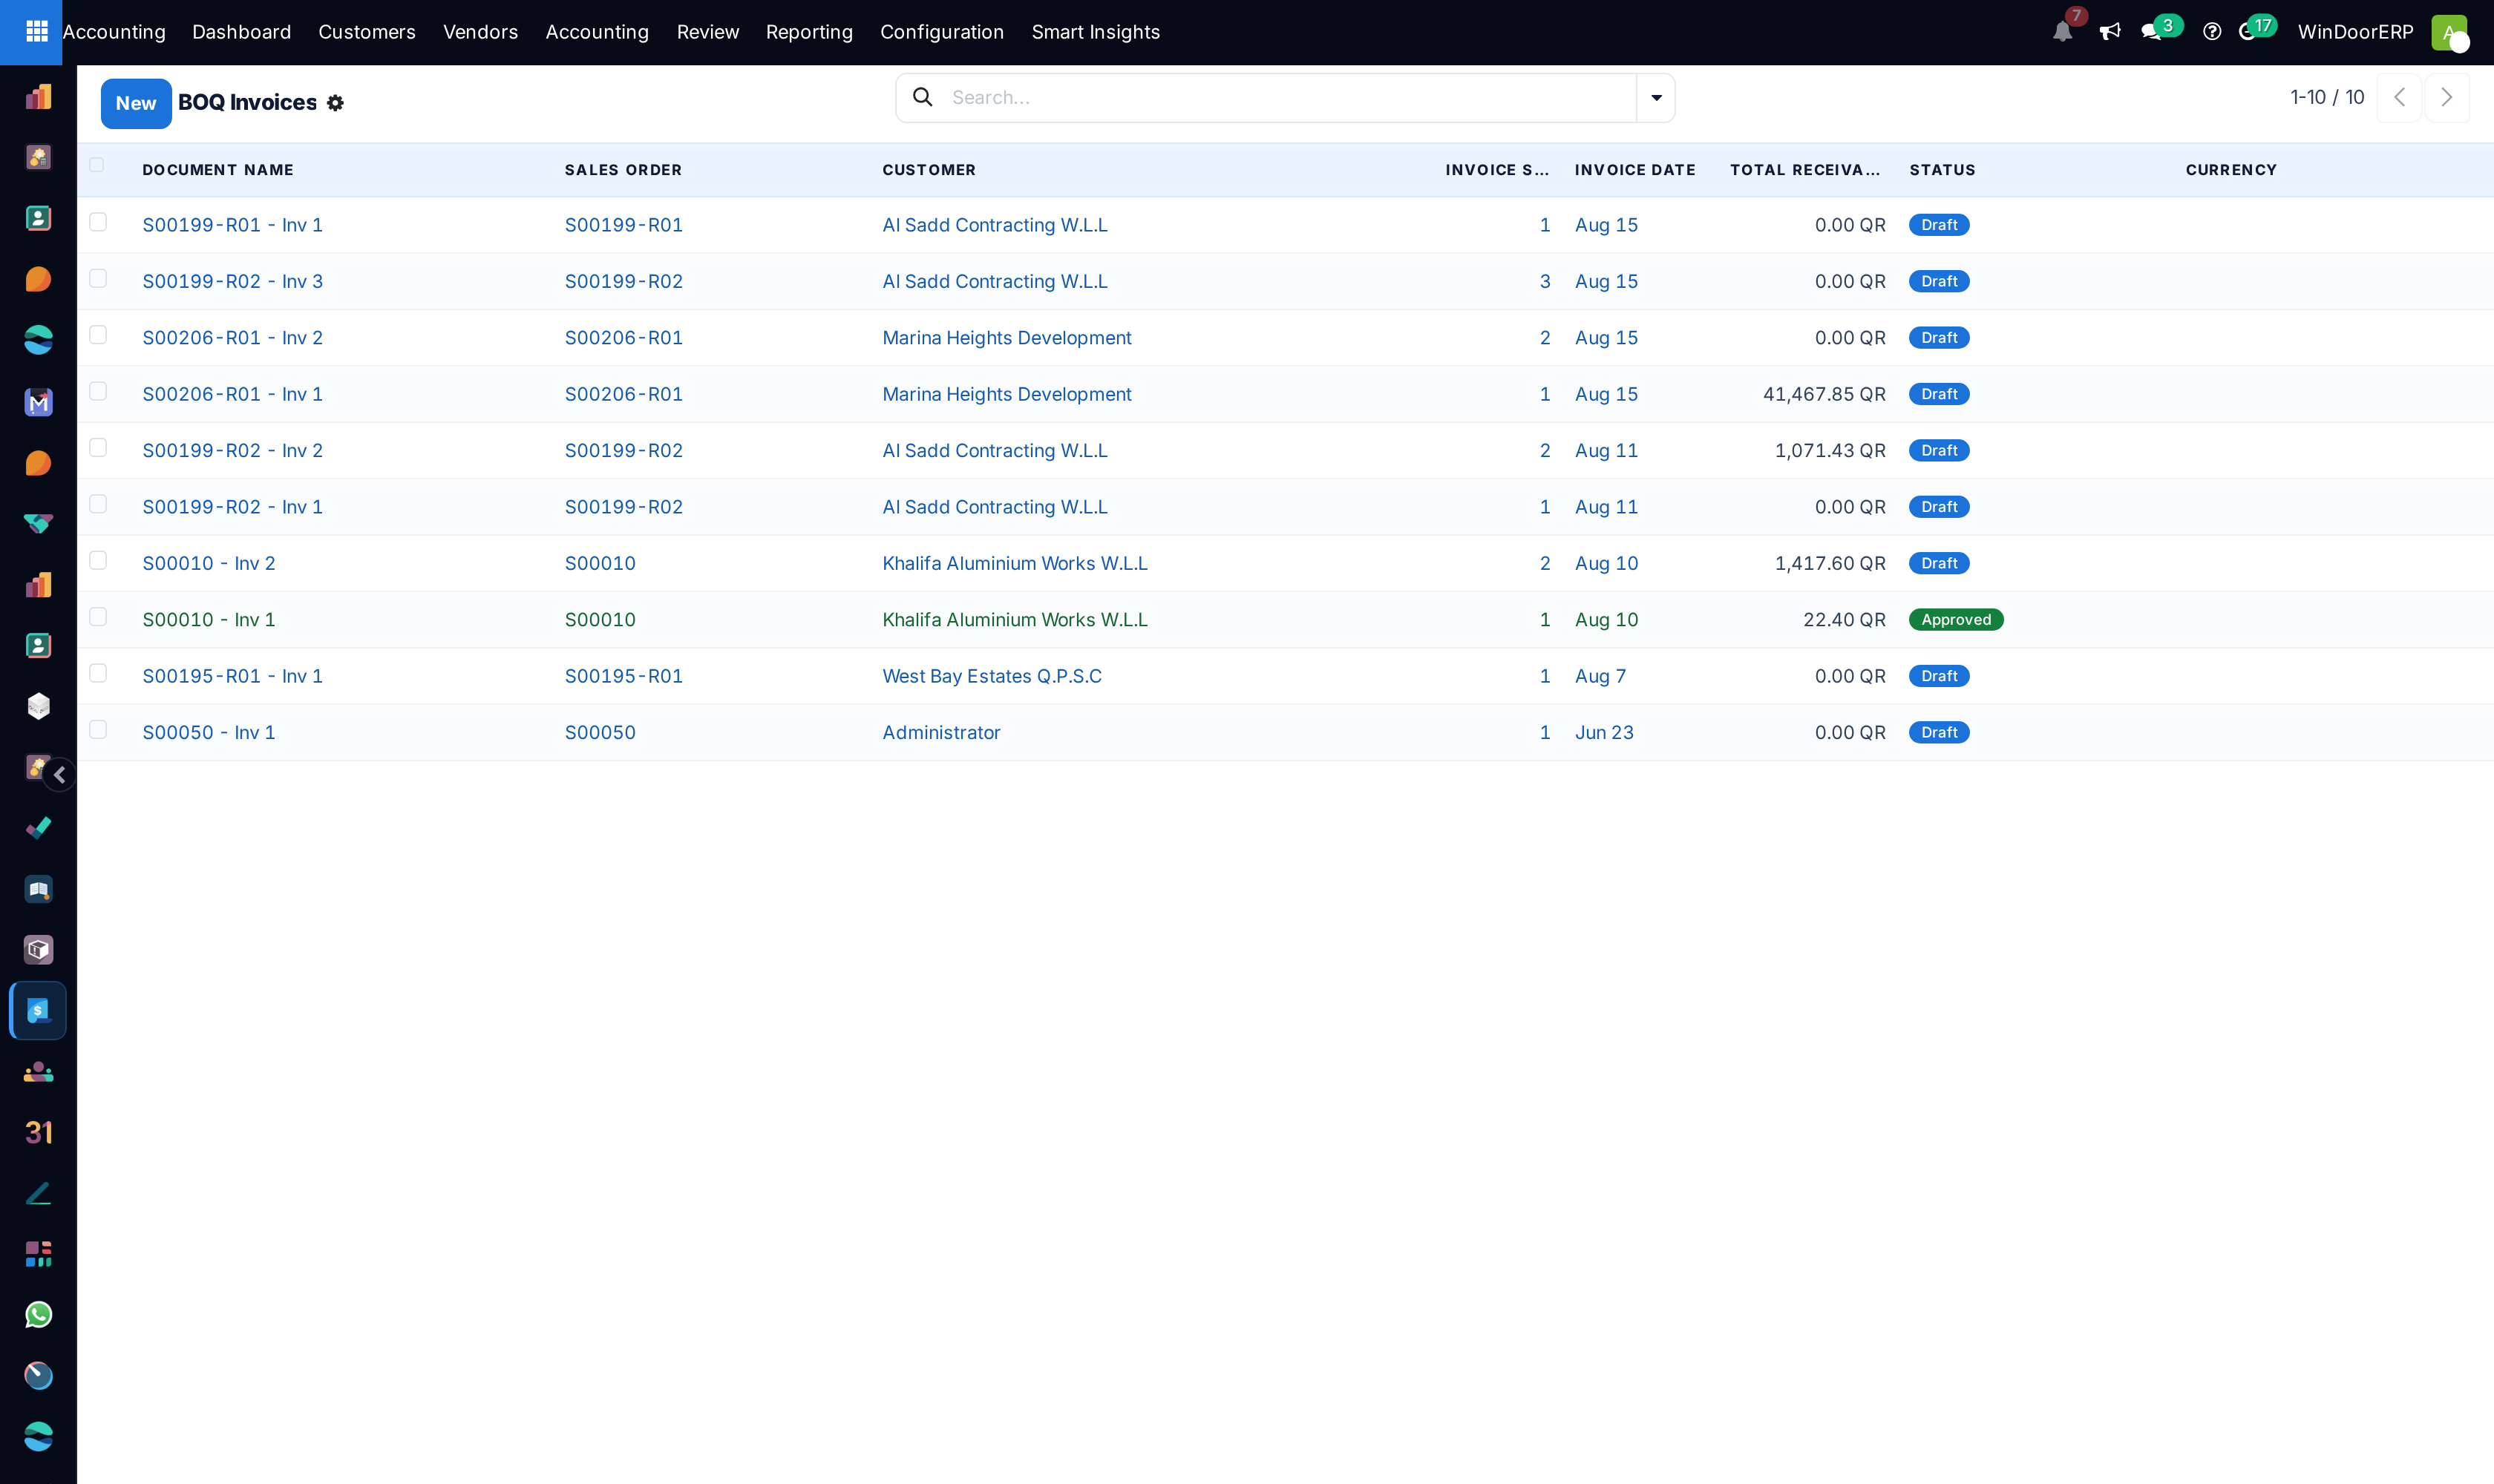Select checkbox for S00199-R01 - Inv 1

98,222
